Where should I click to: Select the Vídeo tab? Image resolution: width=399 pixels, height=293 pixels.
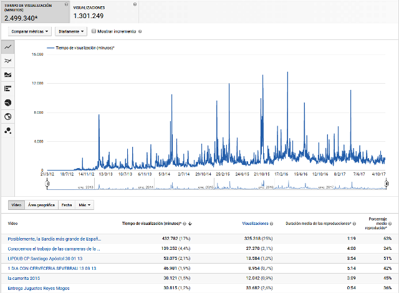pyautogui.click(x=17, y=205)
